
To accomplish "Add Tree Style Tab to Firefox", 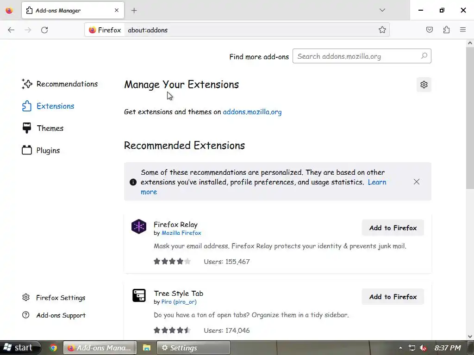I will (x=393, y=297).
